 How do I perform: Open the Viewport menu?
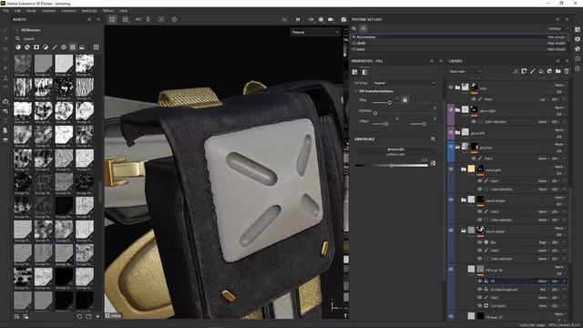pos(68,11)
